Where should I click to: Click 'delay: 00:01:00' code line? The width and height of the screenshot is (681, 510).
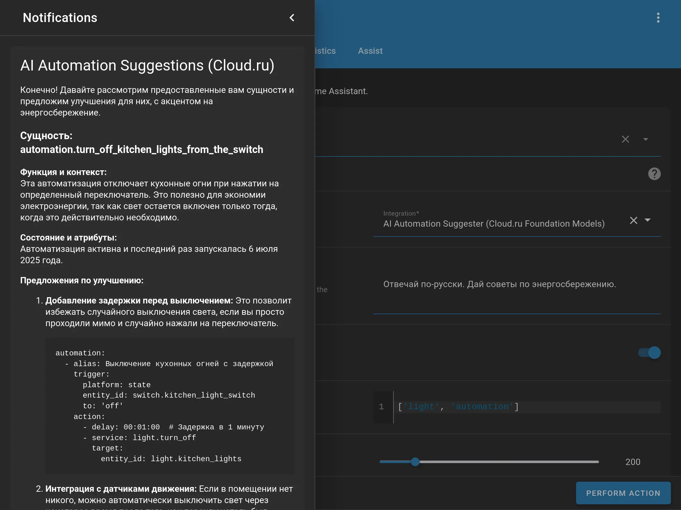click(126, 427)
